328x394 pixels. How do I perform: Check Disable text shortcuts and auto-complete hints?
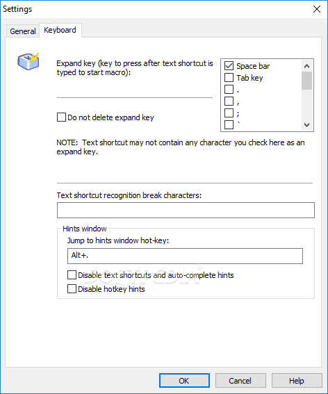[x=72, y=275]
